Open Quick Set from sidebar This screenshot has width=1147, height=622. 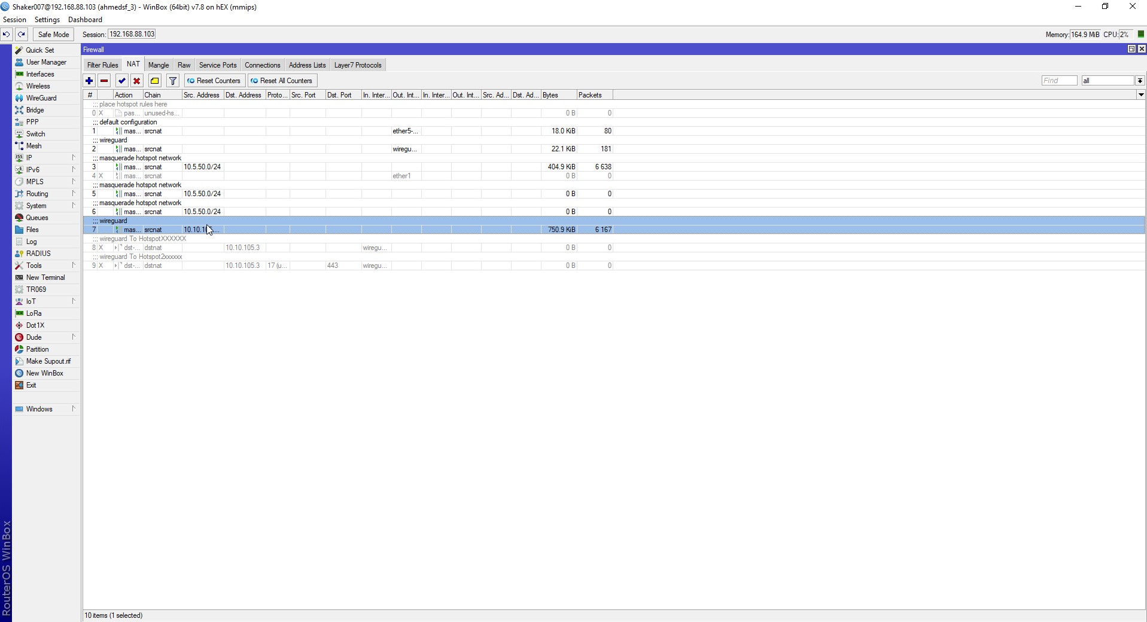(47, 50)
